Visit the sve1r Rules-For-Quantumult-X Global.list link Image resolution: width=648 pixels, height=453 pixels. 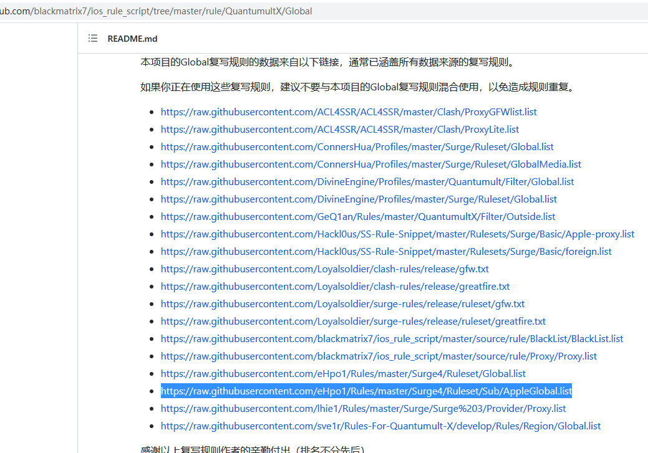(380, 426)
